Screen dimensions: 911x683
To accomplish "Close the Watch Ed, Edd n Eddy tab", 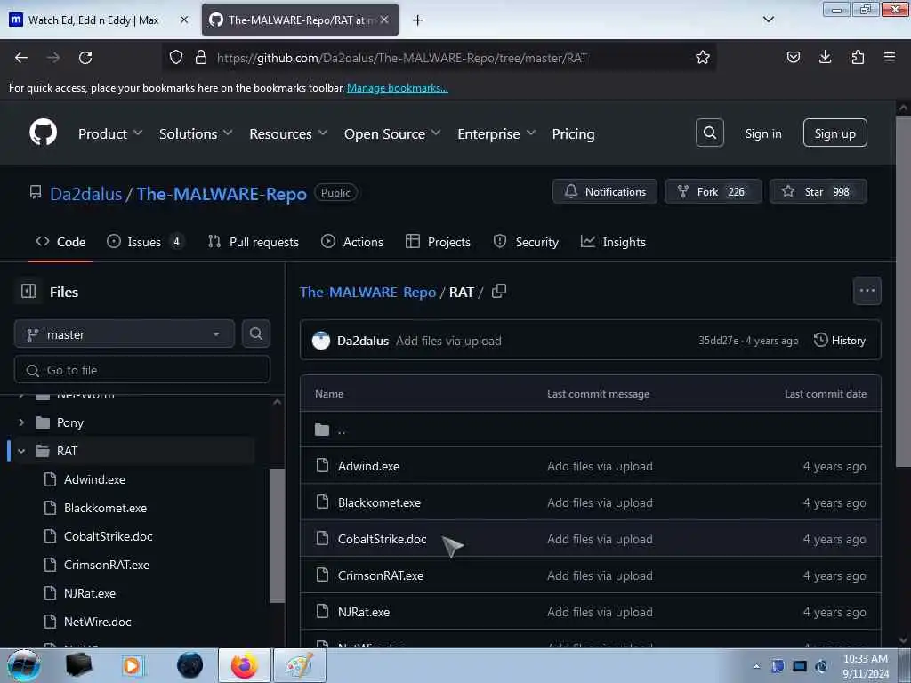I will coord(184,20).
